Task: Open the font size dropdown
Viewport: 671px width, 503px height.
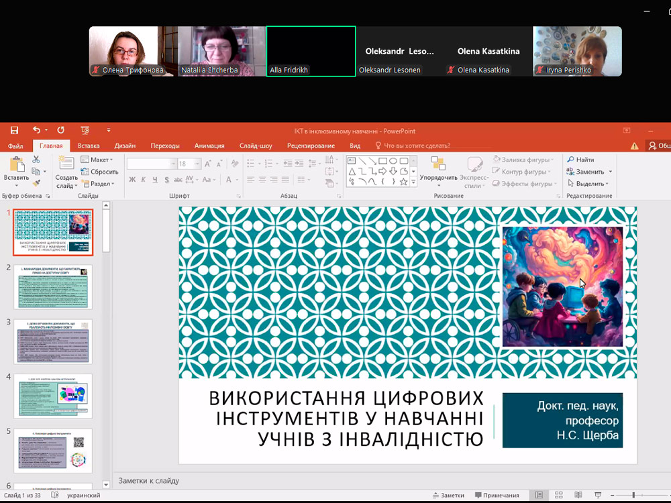Action: point(197,164)
